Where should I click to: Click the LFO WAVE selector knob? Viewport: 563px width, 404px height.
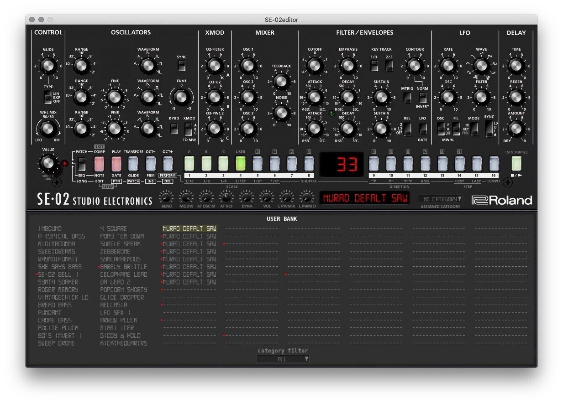click(481, 66)
